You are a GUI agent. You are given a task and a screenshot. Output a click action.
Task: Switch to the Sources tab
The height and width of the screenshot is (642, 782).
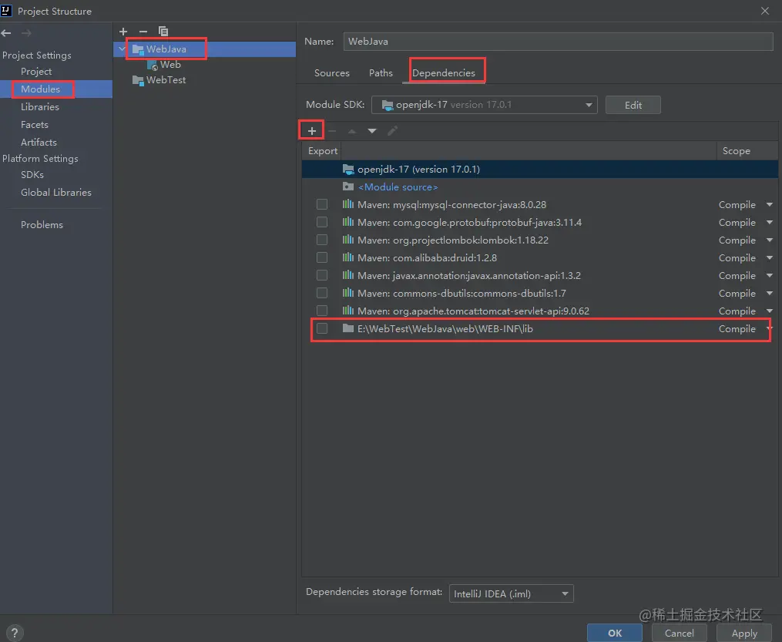331,72
